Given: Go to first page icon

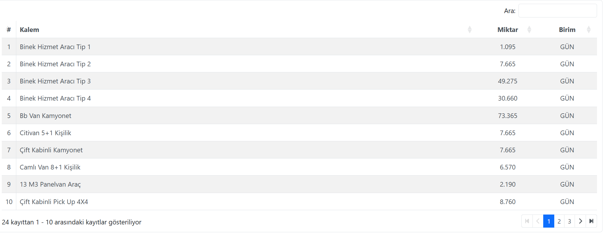Looking at the screenshot, I should tap(527, 221).
